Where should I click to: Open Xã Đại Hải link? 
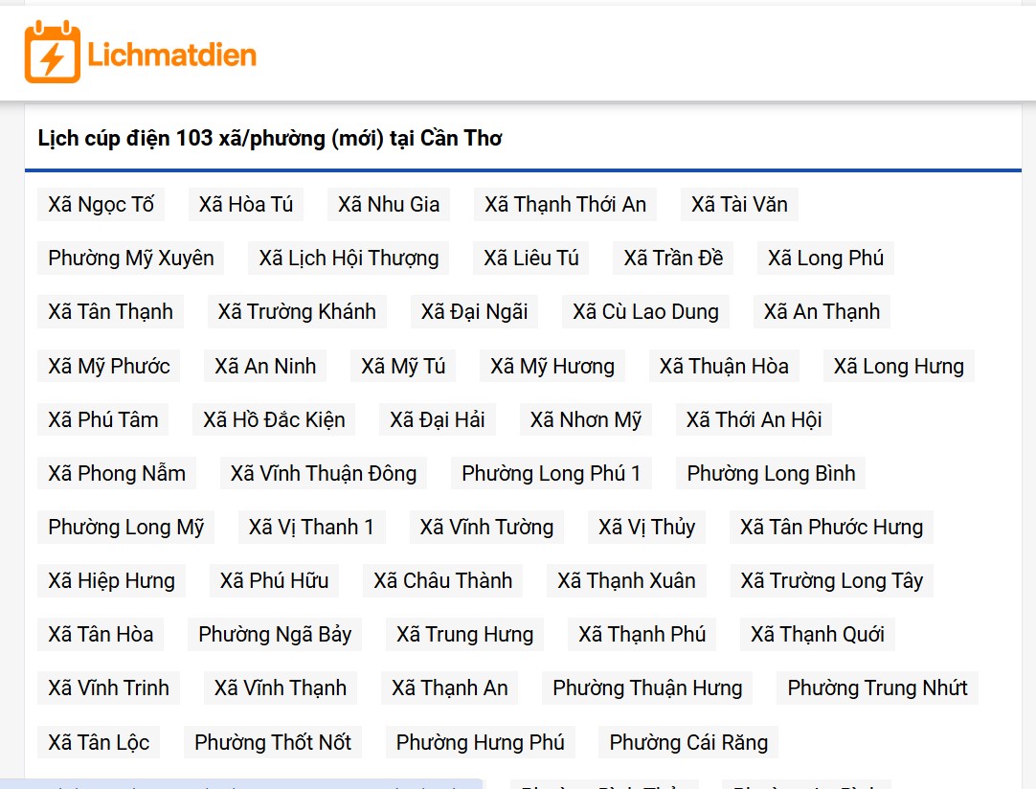point(438,419)
